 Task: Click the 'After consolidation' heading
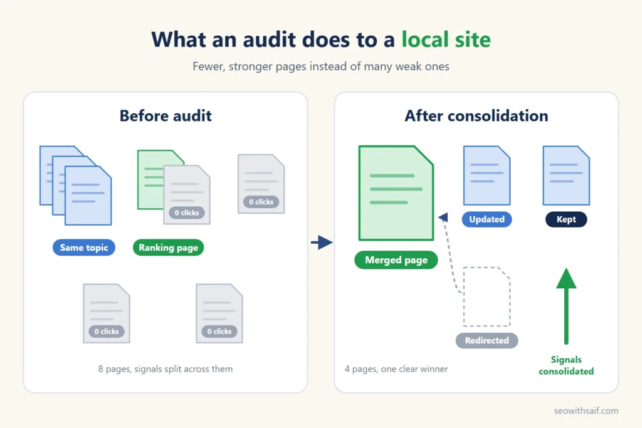coord(476,116)
